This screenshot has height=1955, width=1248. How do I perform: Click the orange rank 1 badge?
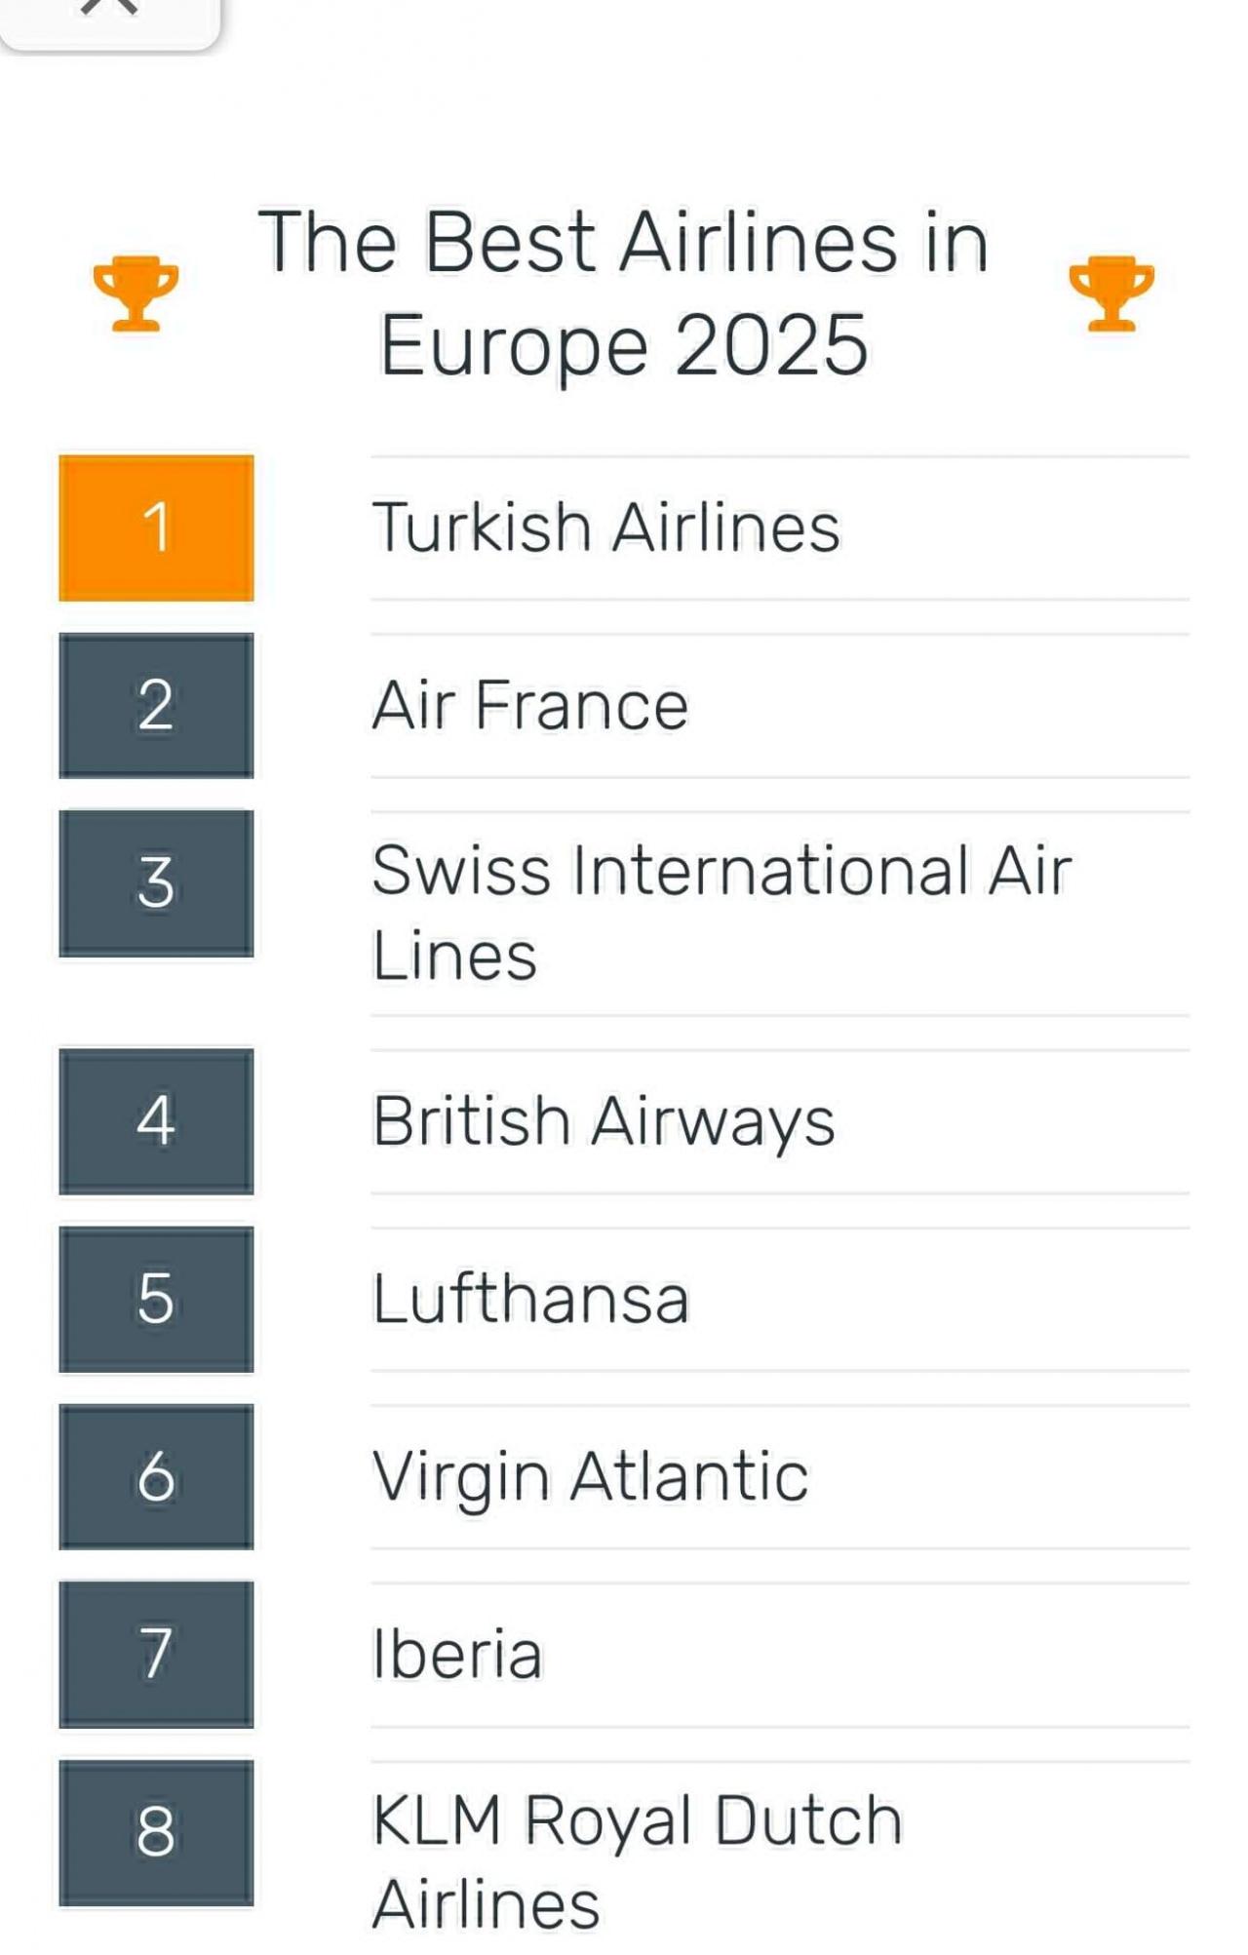156,528
